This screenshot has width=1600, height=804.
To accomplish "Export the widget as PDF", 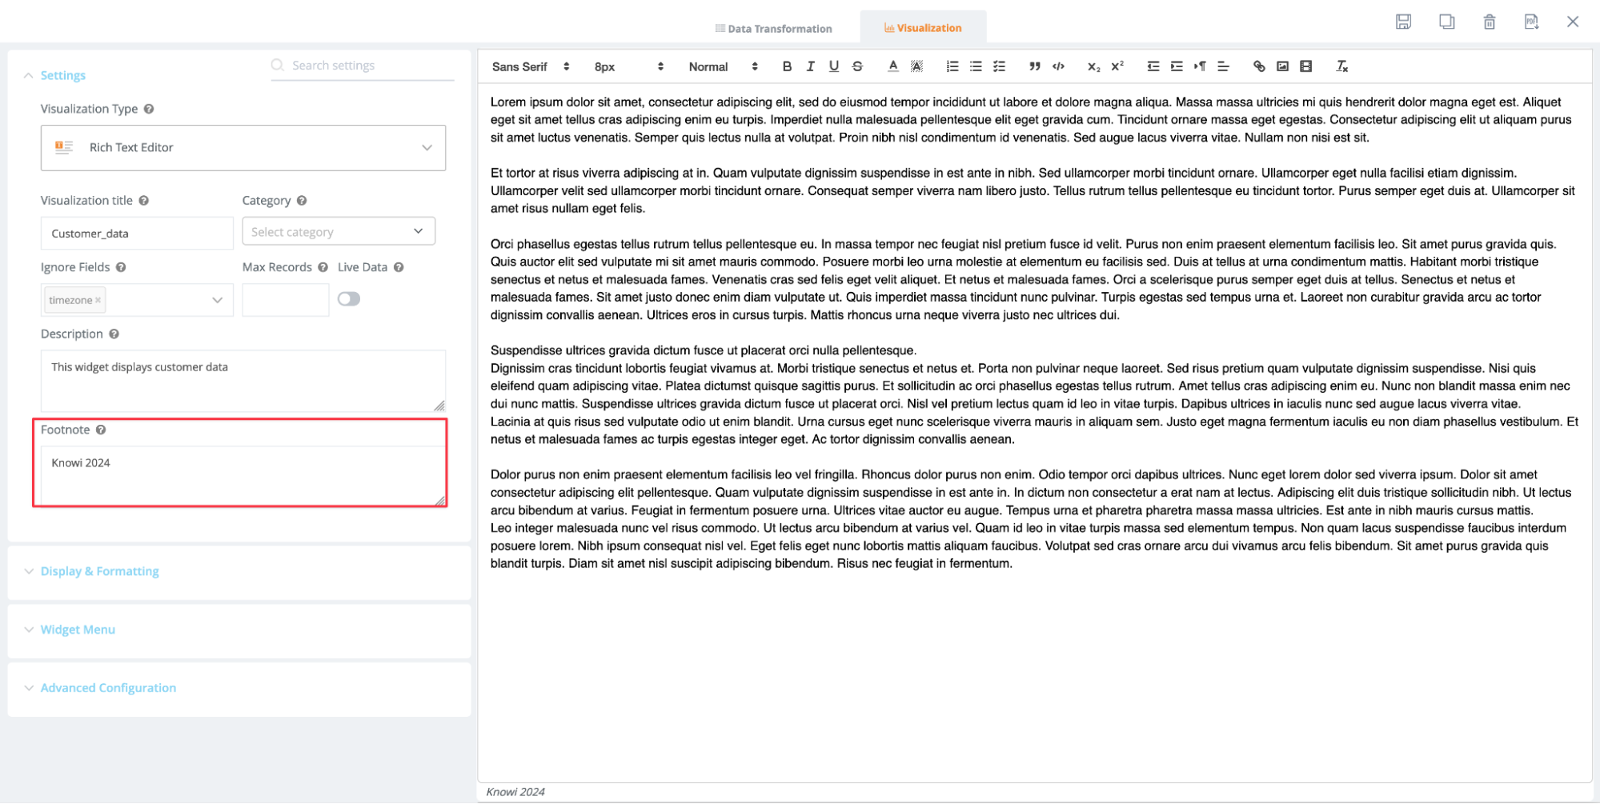I will [1531, 22].
